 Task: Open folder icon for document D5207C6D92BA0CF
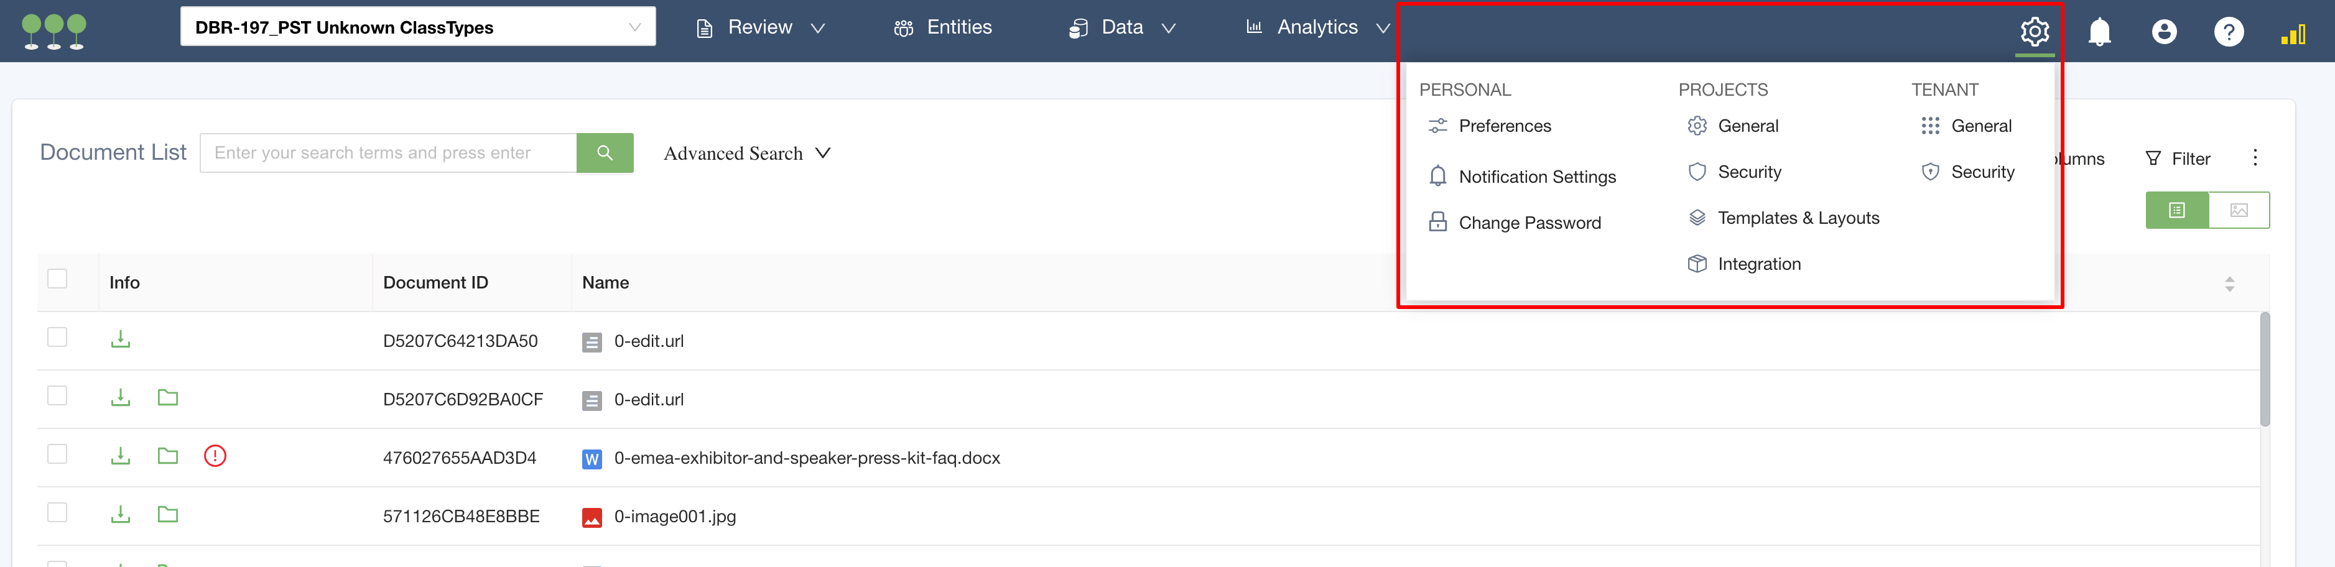click(x=168, y=398)
